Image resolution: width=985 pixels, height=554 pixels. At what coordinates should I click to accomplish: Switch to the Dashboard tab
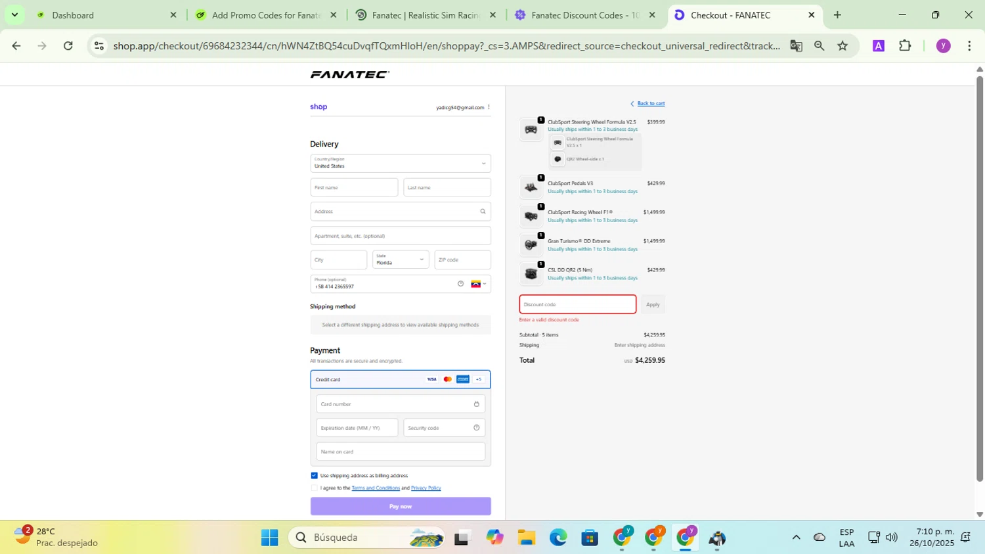click(x=106, y=14)
